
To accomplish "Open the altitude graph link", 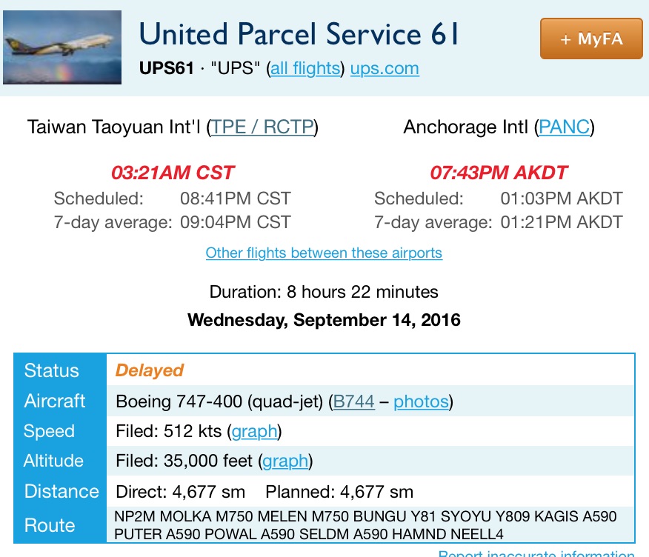I will coord(285,461).
